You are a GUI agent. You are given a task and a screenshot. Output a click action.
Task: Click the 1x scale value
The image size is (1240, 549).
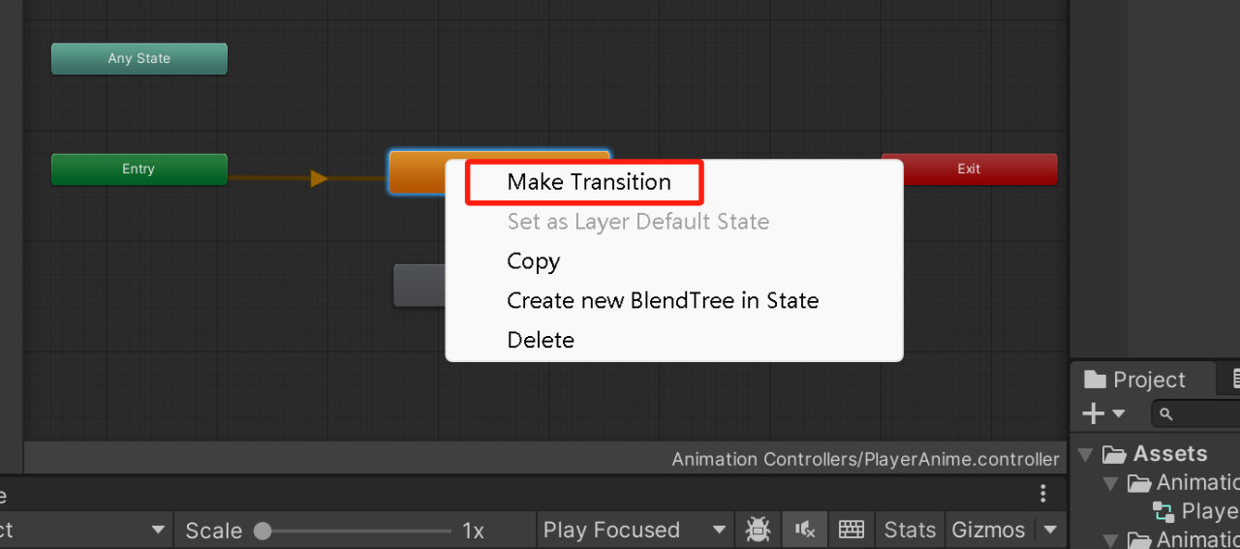pyautogui.click(x=473, y=531)
